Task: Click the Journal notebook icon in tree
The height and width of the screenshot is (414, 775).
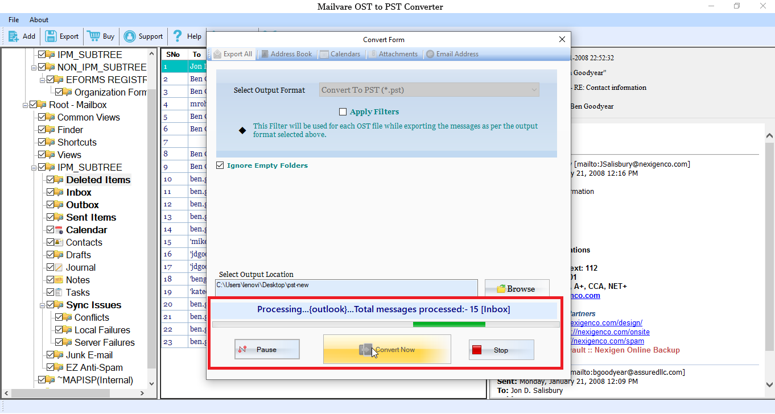Action: tap(59, 267)
